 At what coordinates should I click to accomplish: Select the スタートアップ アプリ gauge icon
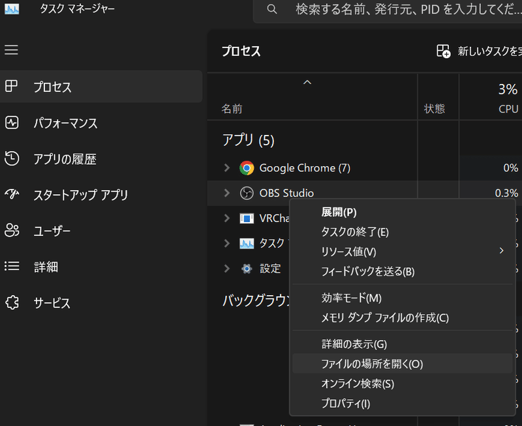click(12, 194)
